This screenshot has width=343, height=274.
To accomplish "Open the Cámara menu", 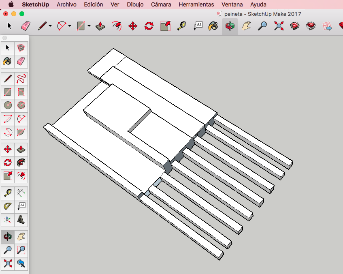I will click(x=161, y=4).
